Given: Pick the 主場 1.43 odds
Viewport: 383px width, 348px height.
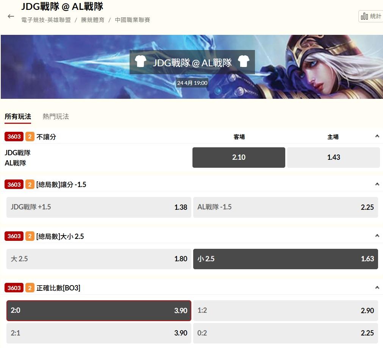Looking at the screenshot, I should [333, 157].
